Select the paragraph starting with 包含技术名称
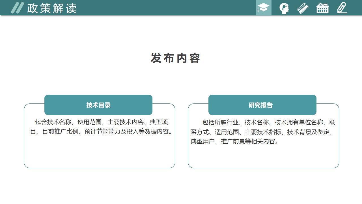 click(x=101, y=127)
